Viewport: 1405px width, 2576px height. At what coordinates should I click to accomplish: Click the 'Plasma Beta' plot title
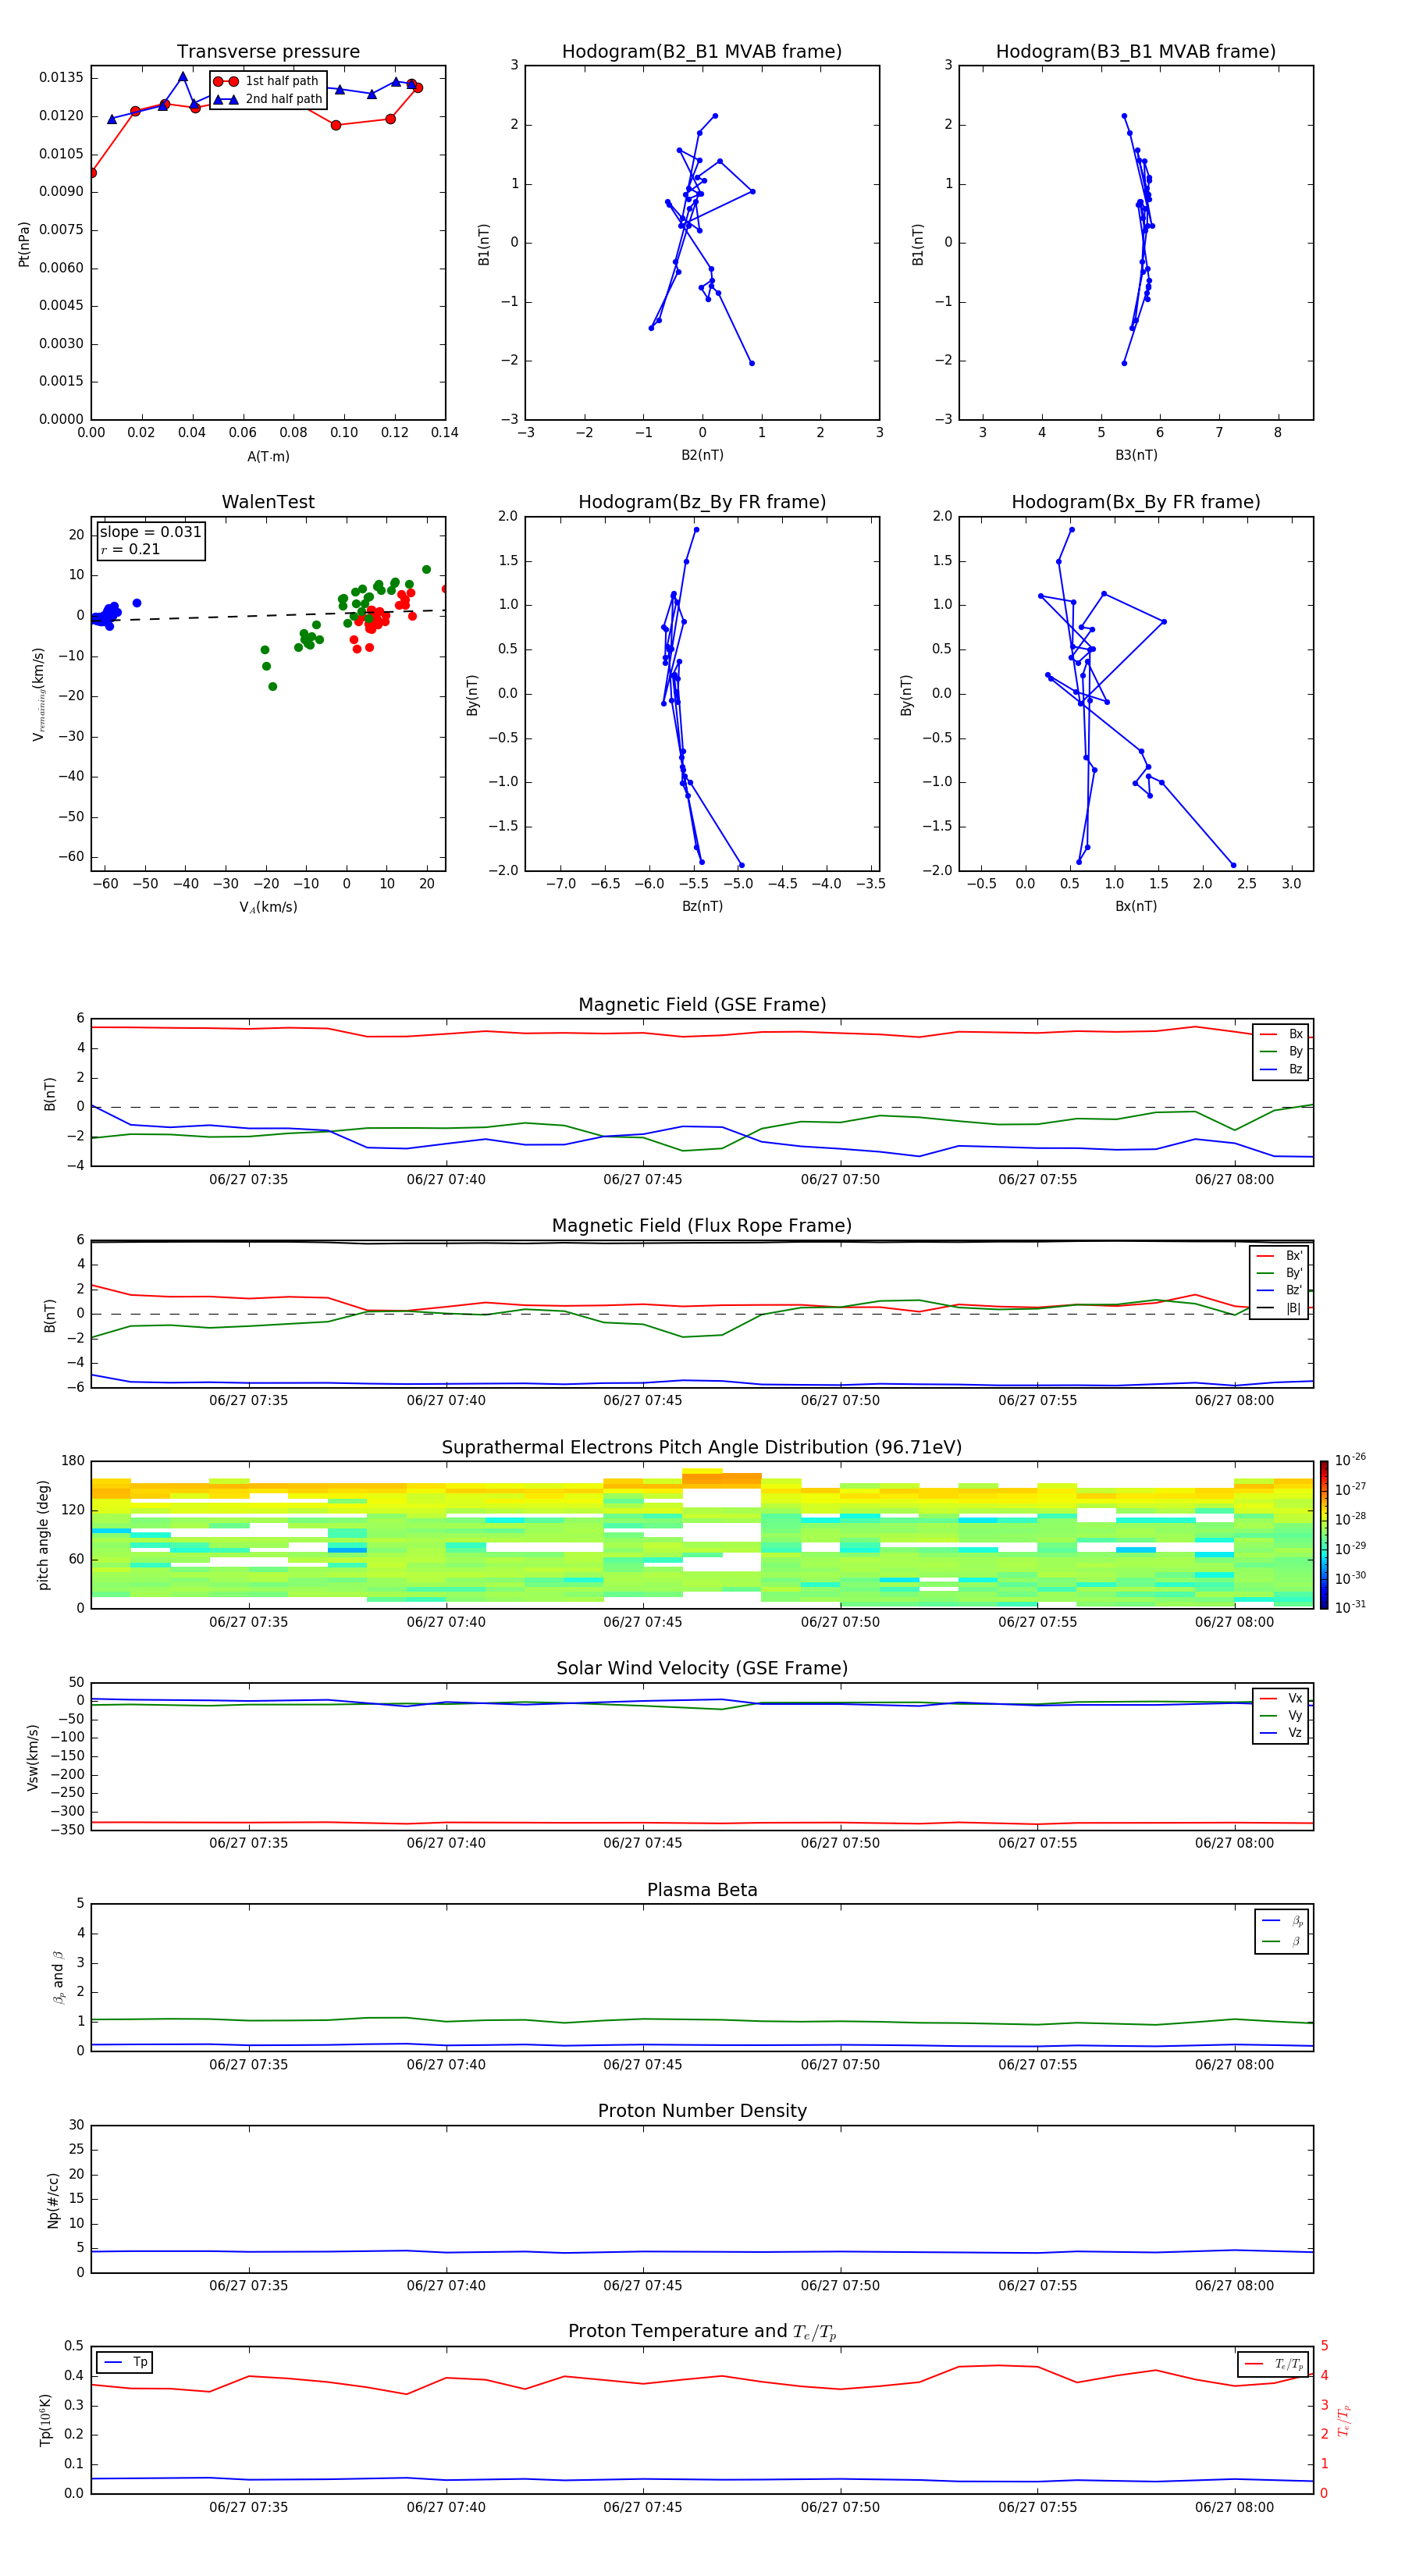(x=702, y=1891)
